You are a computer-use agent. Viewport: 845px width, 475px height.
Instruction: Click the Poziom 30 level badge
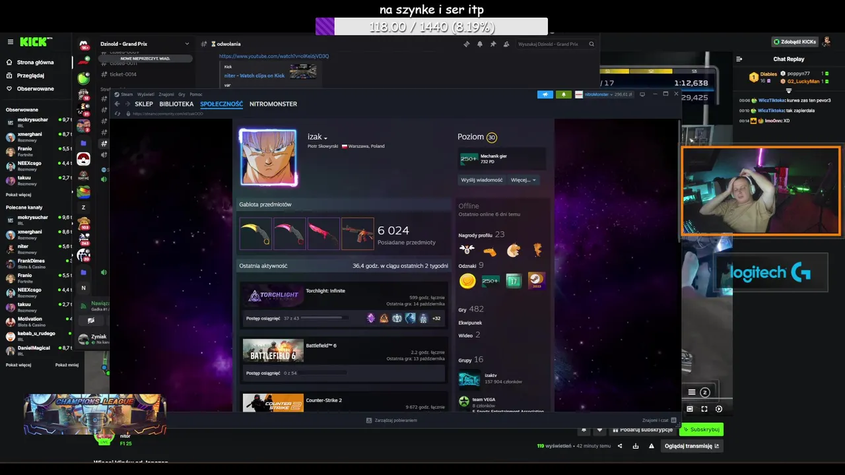pyautogui.click(x=491, y=137)
